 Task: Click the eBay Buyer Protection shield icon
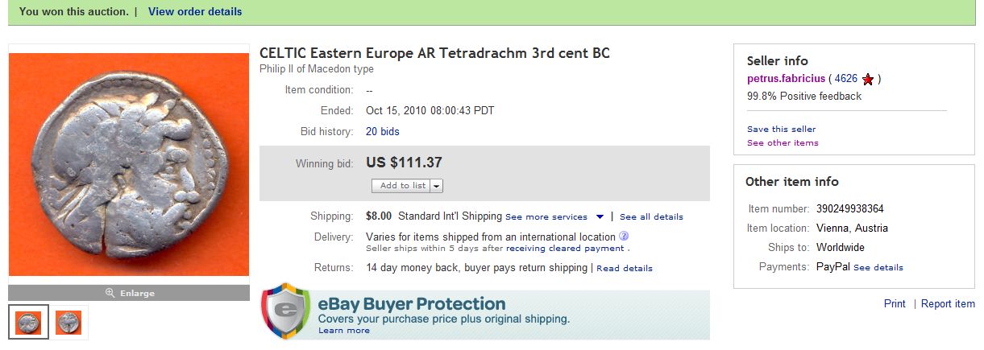pyautogui.click(x=285, y=311)
